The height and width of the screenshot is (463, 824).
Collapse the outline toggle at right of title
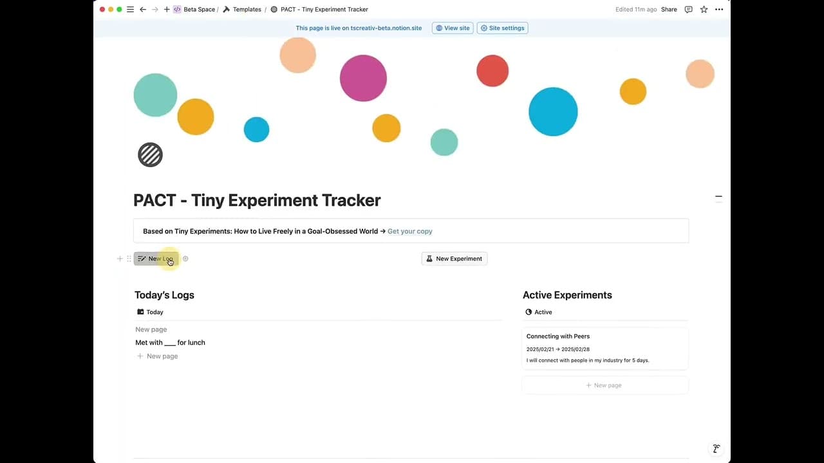point(718,197)
